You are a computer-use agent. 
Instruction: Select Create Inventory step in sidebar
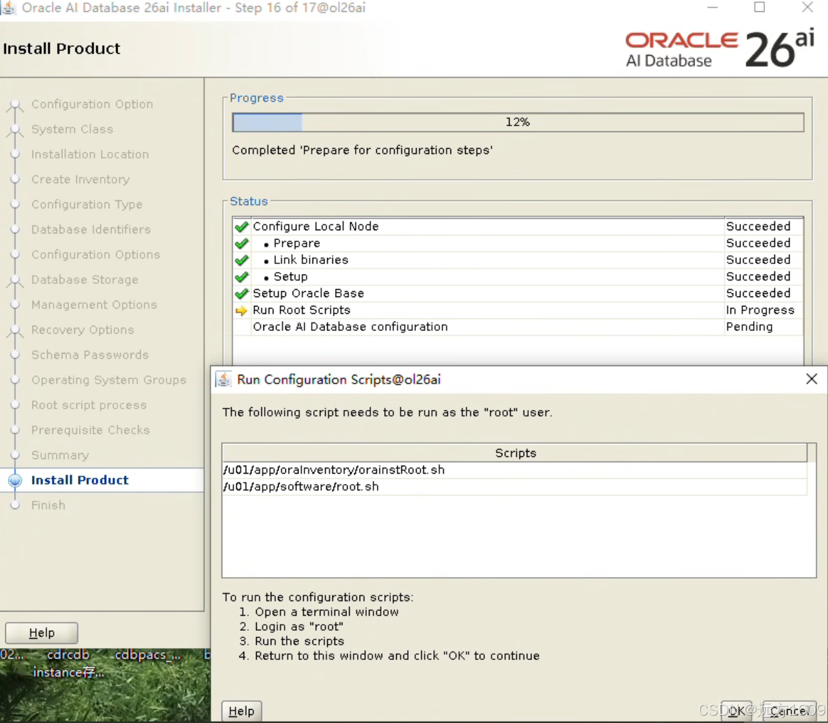(80, 180)
